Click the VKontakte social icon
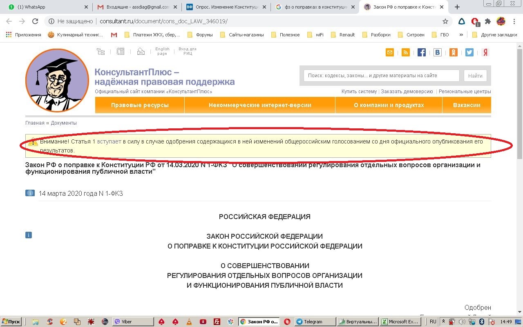Image resolution: width=523 pixels, height=327 pixels. 437,52
